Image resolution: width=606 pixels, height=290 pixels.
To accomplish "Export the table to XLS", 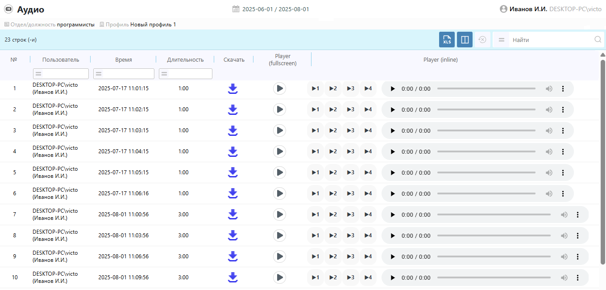I will [x=447, y=40].
